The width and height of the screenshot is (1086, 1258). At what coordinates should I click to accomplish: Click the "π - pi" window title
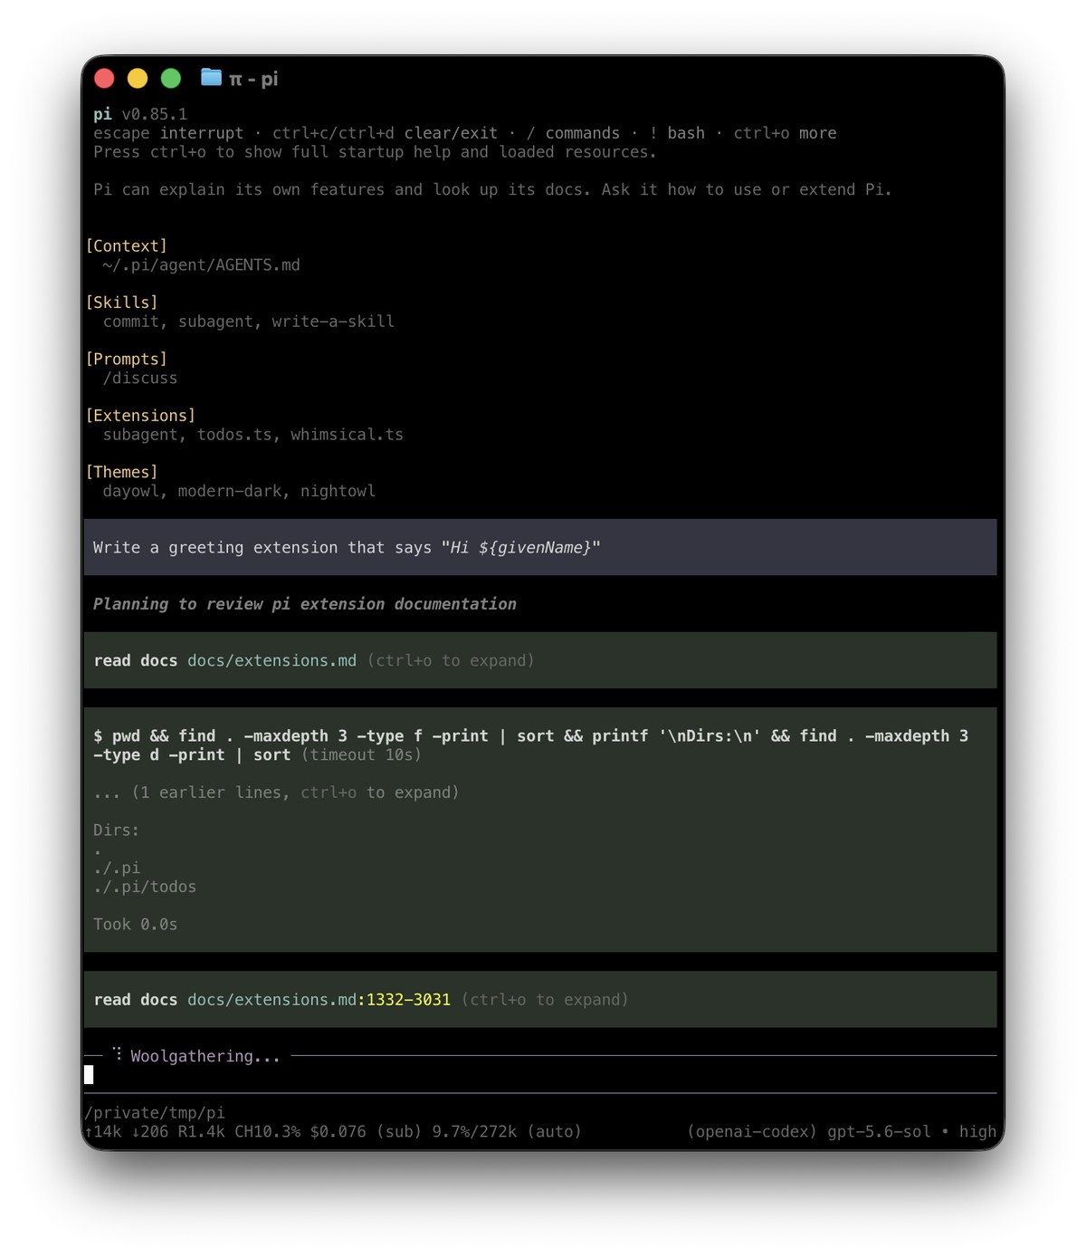pos(253,80)
